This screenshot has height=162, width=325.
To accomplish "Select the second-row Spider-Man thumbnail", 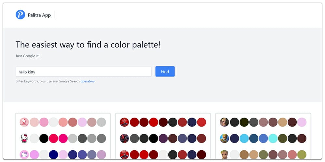I will pos(124,138).
